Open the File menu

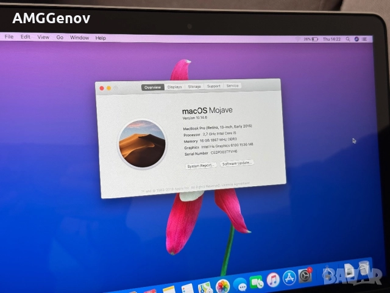point(9,37)
